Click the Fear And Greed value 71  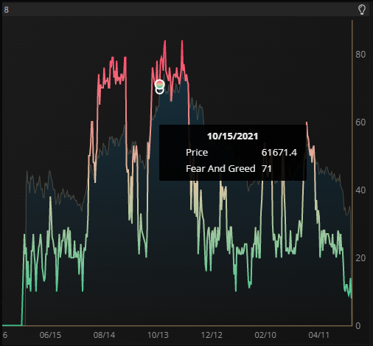[267, 169]
